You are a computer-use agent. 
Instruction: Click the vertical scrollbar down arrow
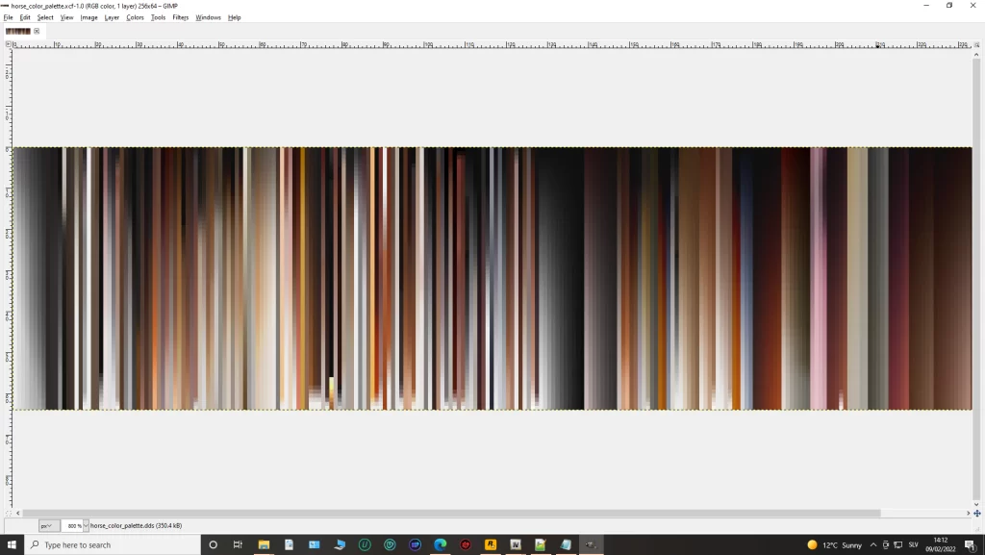point(976,504)
